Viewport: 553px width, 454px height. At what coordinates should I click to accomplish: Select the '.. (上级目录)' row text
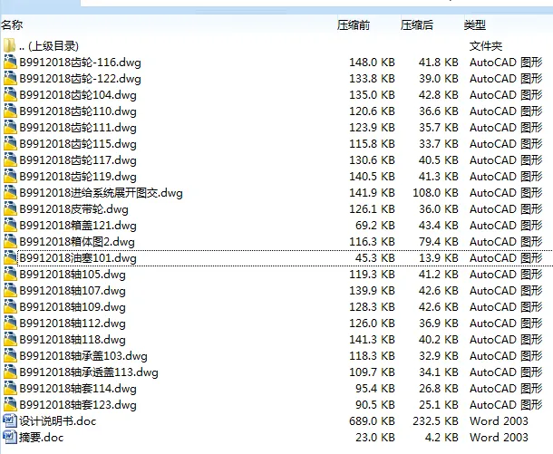tap(49, 46)
